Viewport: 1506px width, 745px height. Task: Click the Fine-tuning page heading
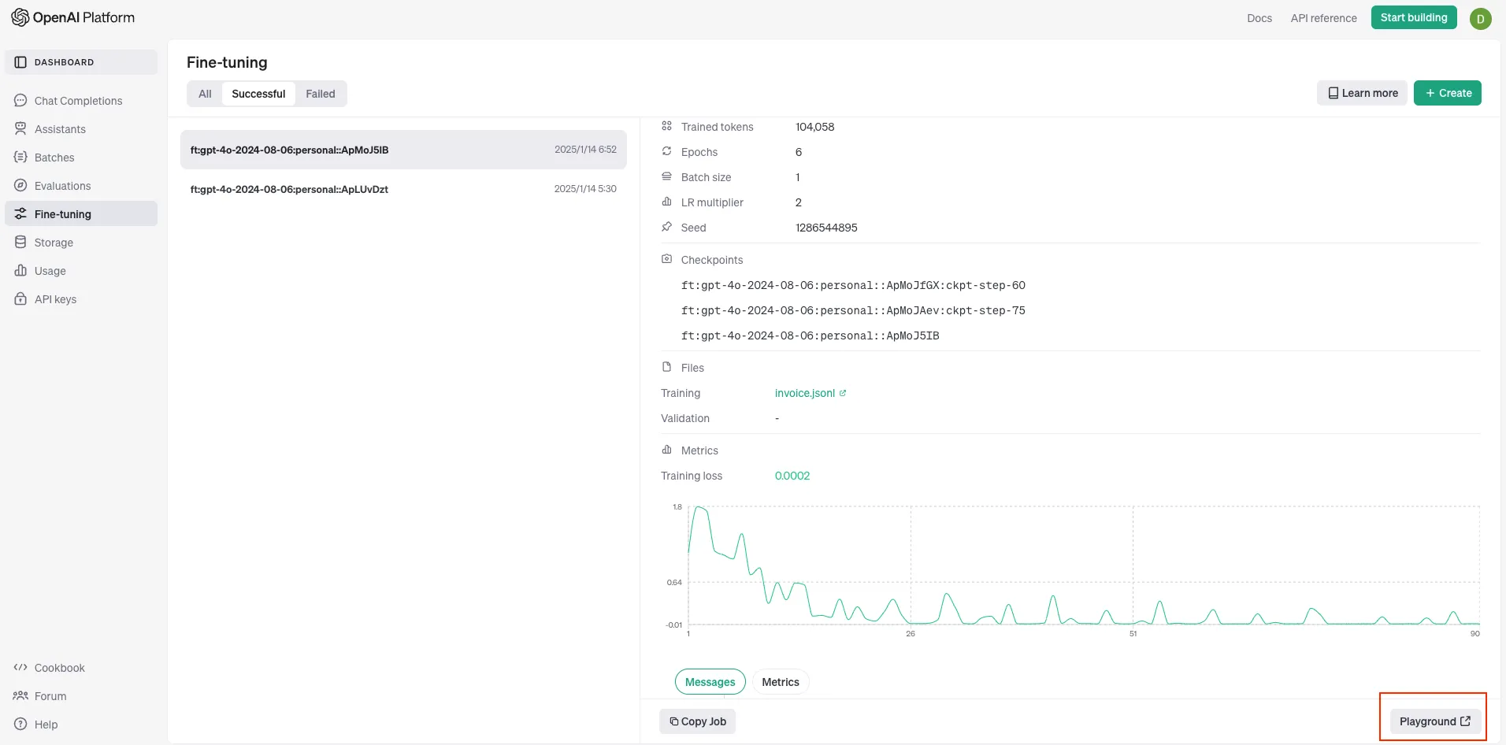pyautogui.click(x=227, y=62)
